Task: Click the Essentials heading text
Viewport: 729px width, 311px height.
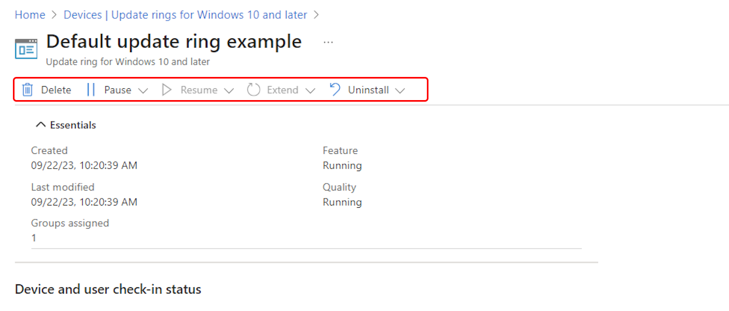Action: point(73,125)
